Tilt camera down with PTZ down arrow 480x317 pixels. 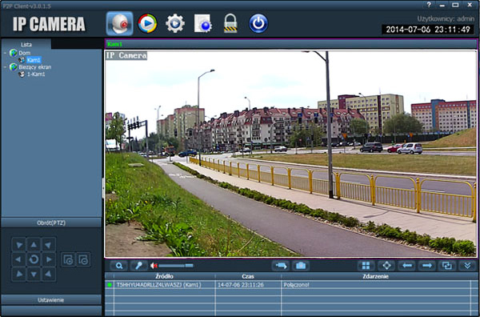point(34,275)
